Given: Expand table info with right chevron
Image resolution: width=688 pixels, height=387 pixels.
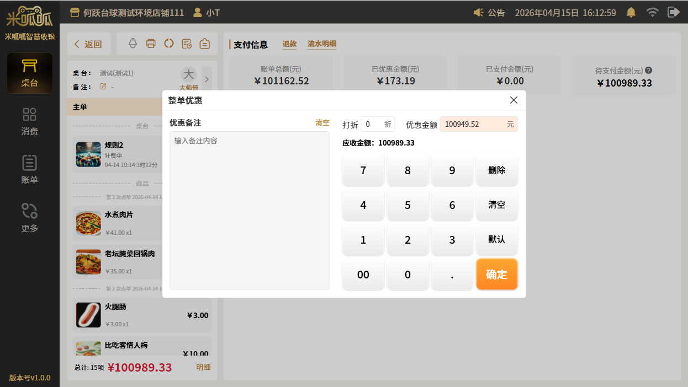Looking at the screenshot, I should coord(207,79).
